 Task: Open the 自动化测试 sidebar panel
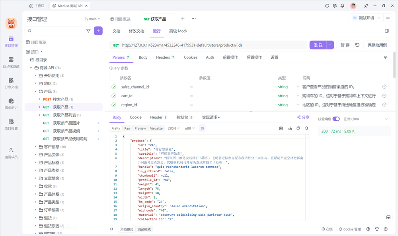[x=11, y=62]
